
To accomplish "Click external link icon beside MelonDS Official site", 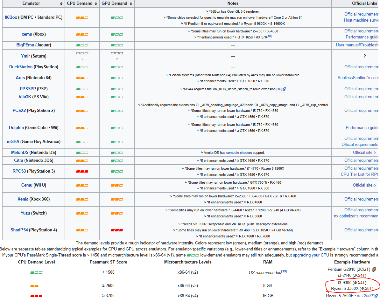I will tap(375, 153).
